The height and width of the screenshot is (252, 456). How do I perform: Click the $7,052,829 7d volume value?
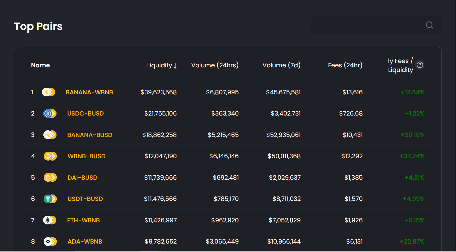pyautogui.click(x=285, y=220)
